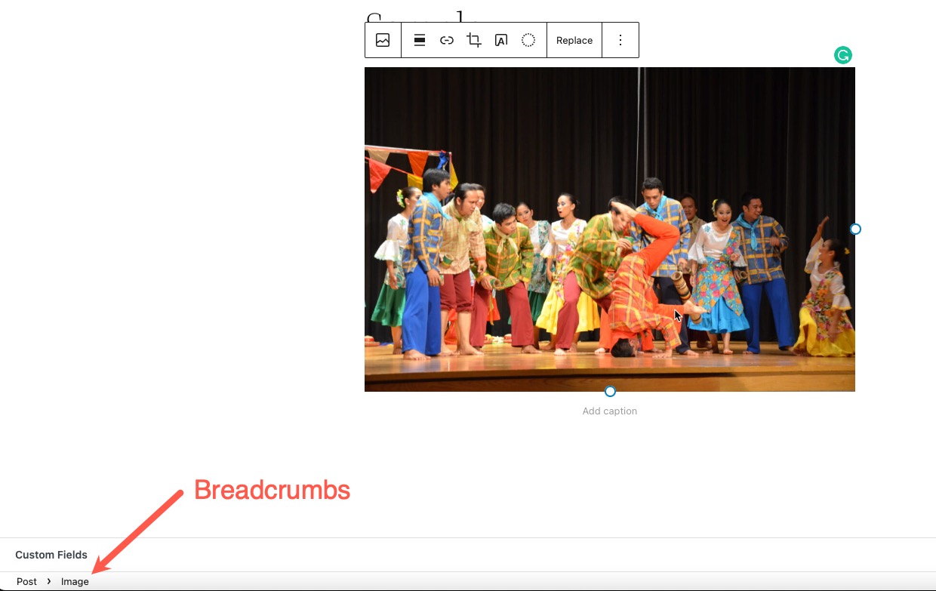Select the stage dancers image
The image size is (936, 591).
click(610, 229)
